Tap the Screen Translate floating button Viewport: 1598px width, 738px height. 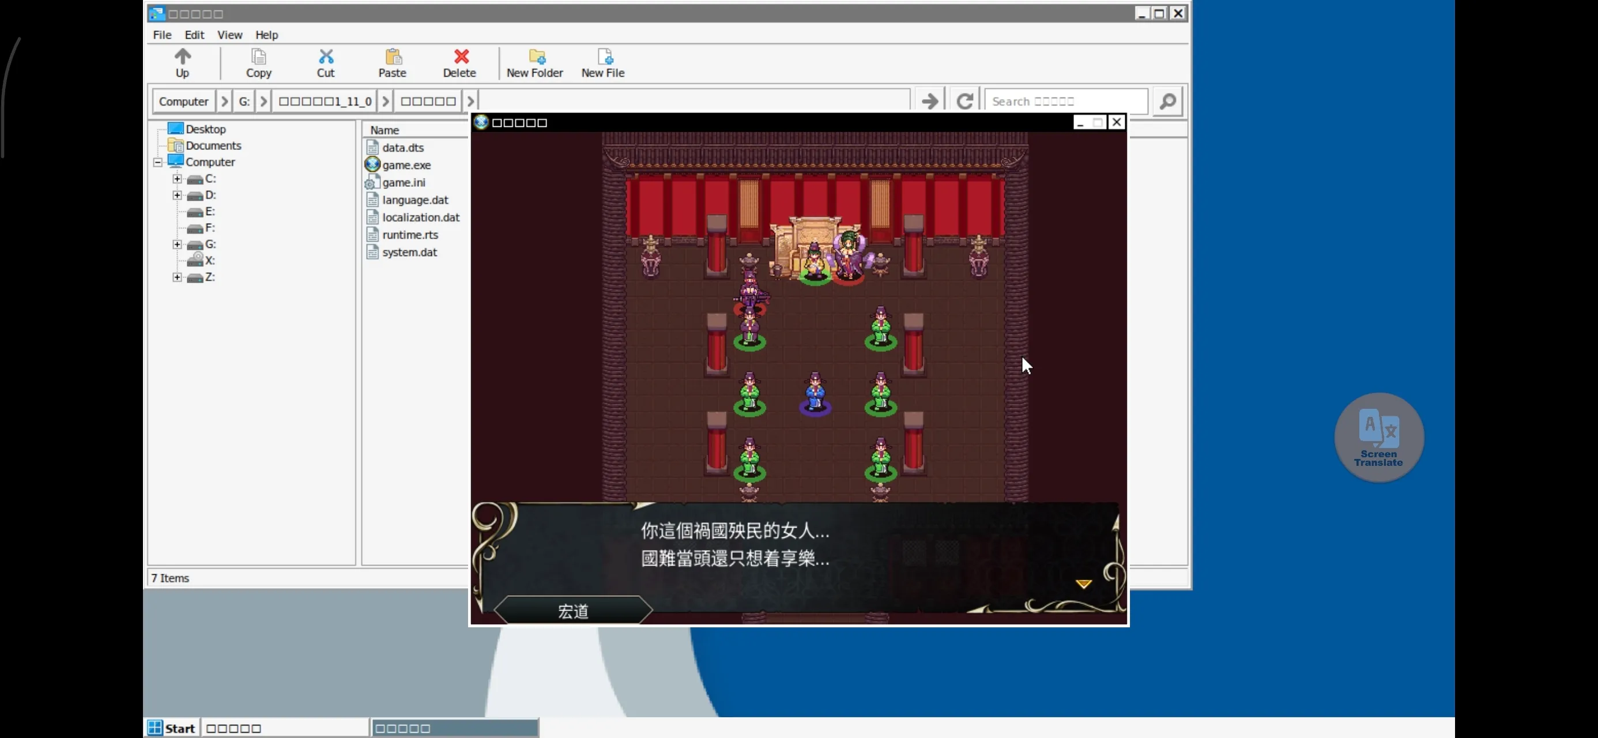(1378, 437)
